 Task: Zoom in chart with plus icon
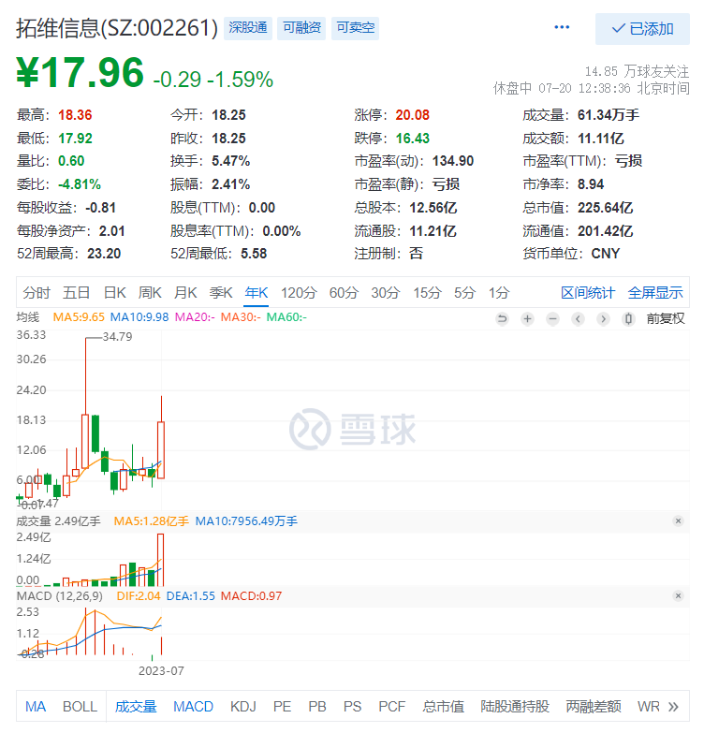[x=527, y=319]
